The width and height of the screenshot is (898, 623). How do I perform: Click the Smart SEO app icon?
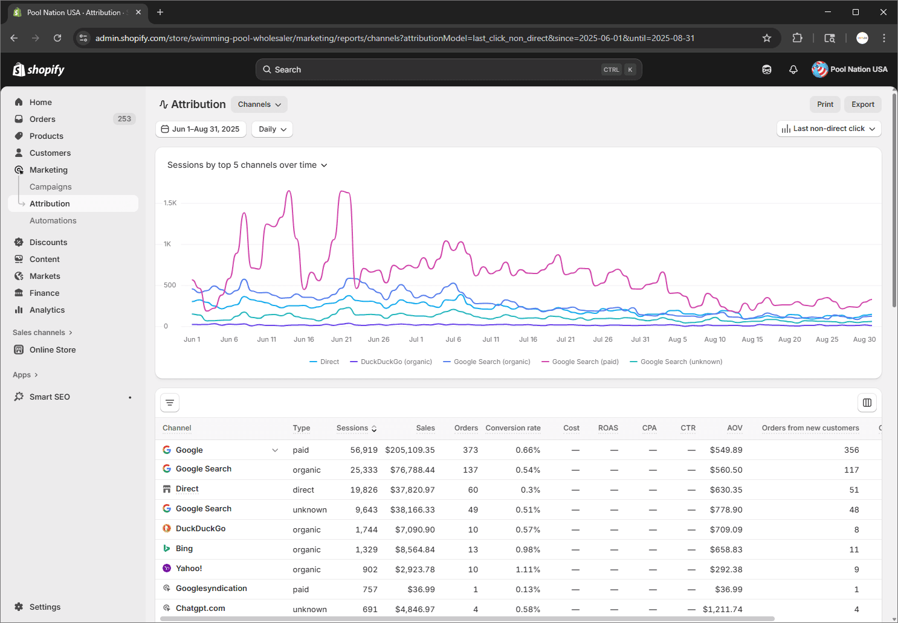point(19,397)
